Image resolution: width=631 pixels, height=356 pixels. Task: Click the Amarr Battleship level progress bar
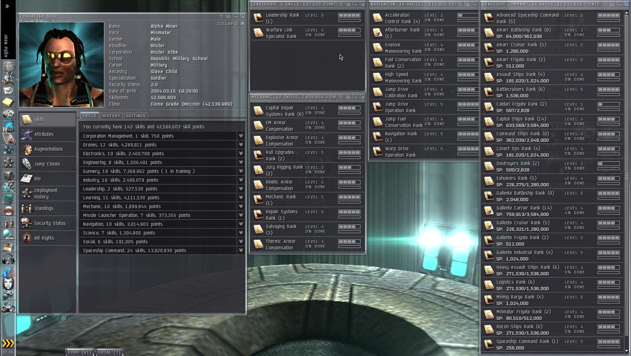tap(609, 30)
